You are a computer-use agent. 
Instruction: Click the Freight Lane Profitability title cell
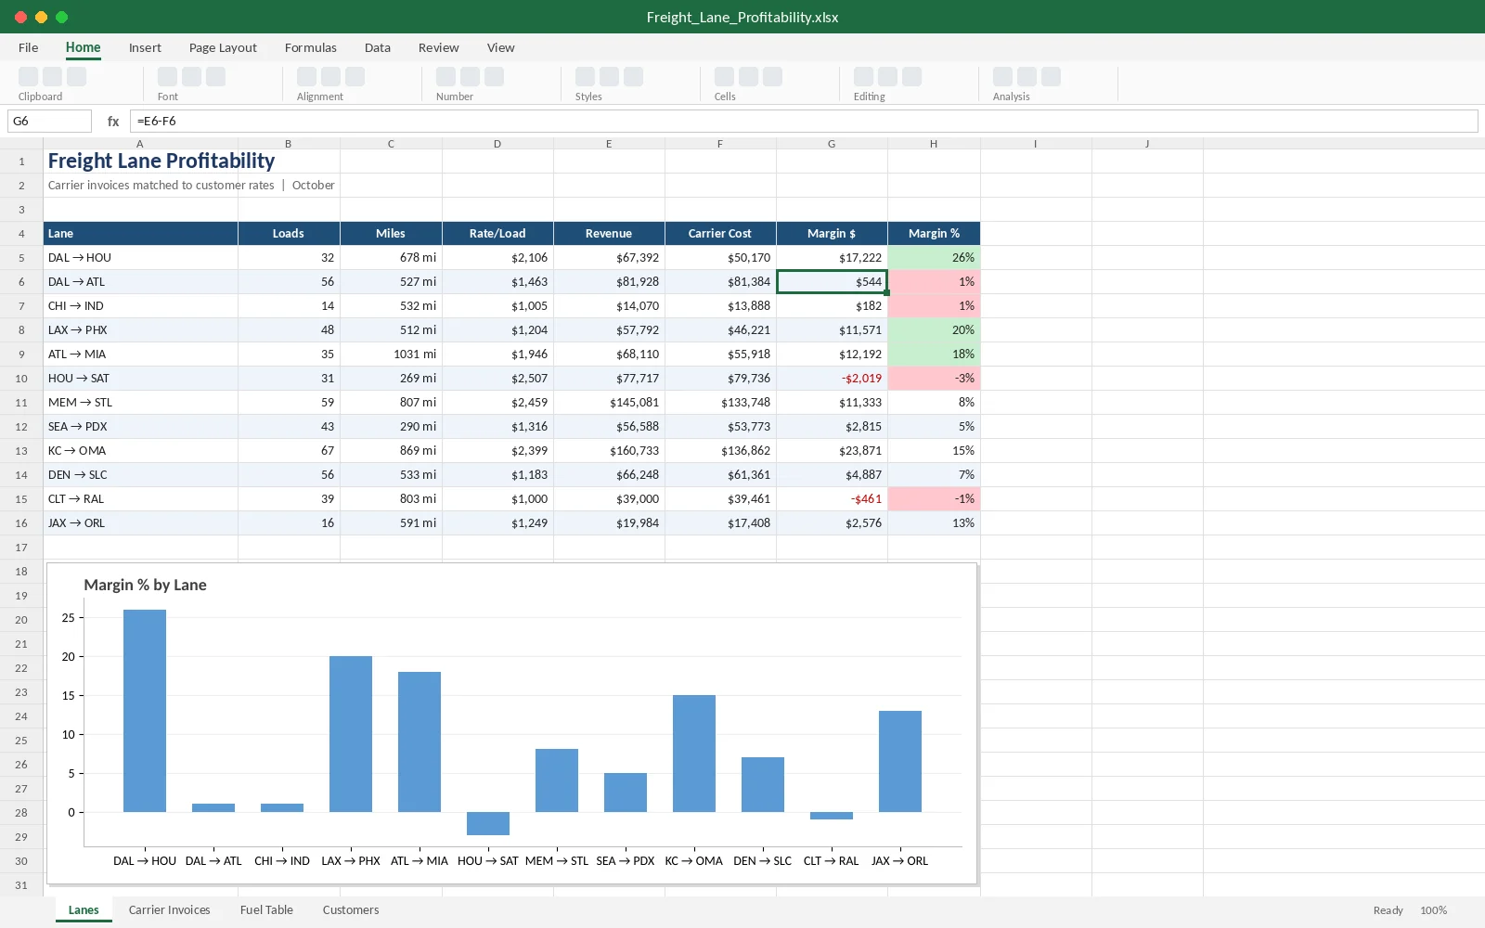(161, 161)
